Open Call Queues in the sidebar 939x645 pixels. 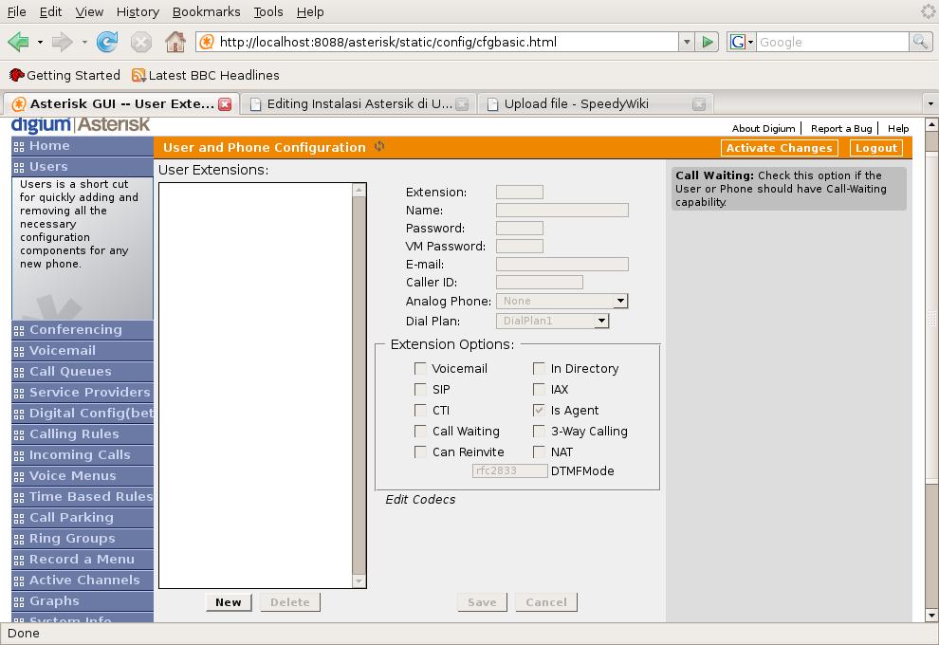70,372
